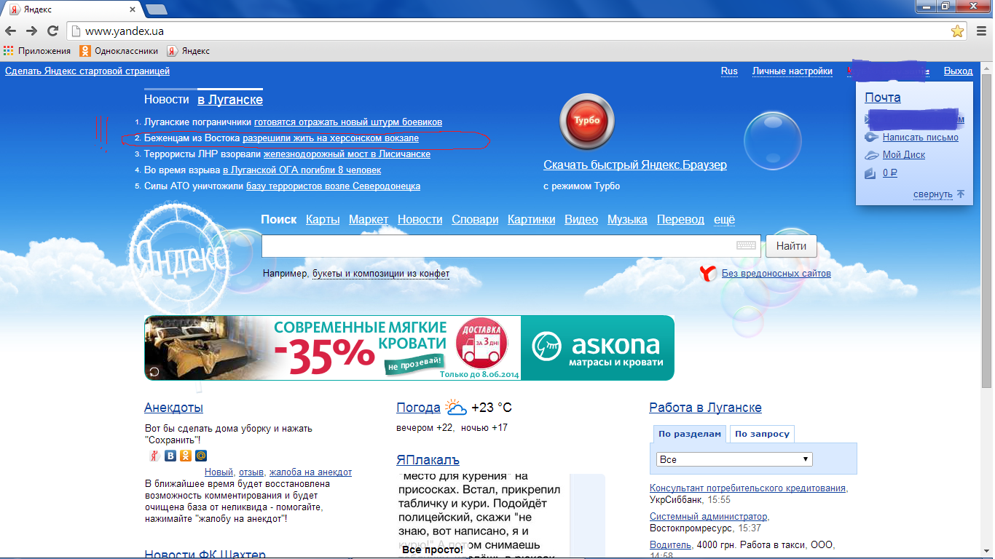Switch to the По запросу jobs tab
Viewport: 995px width, 559px height.
(762, 434)
